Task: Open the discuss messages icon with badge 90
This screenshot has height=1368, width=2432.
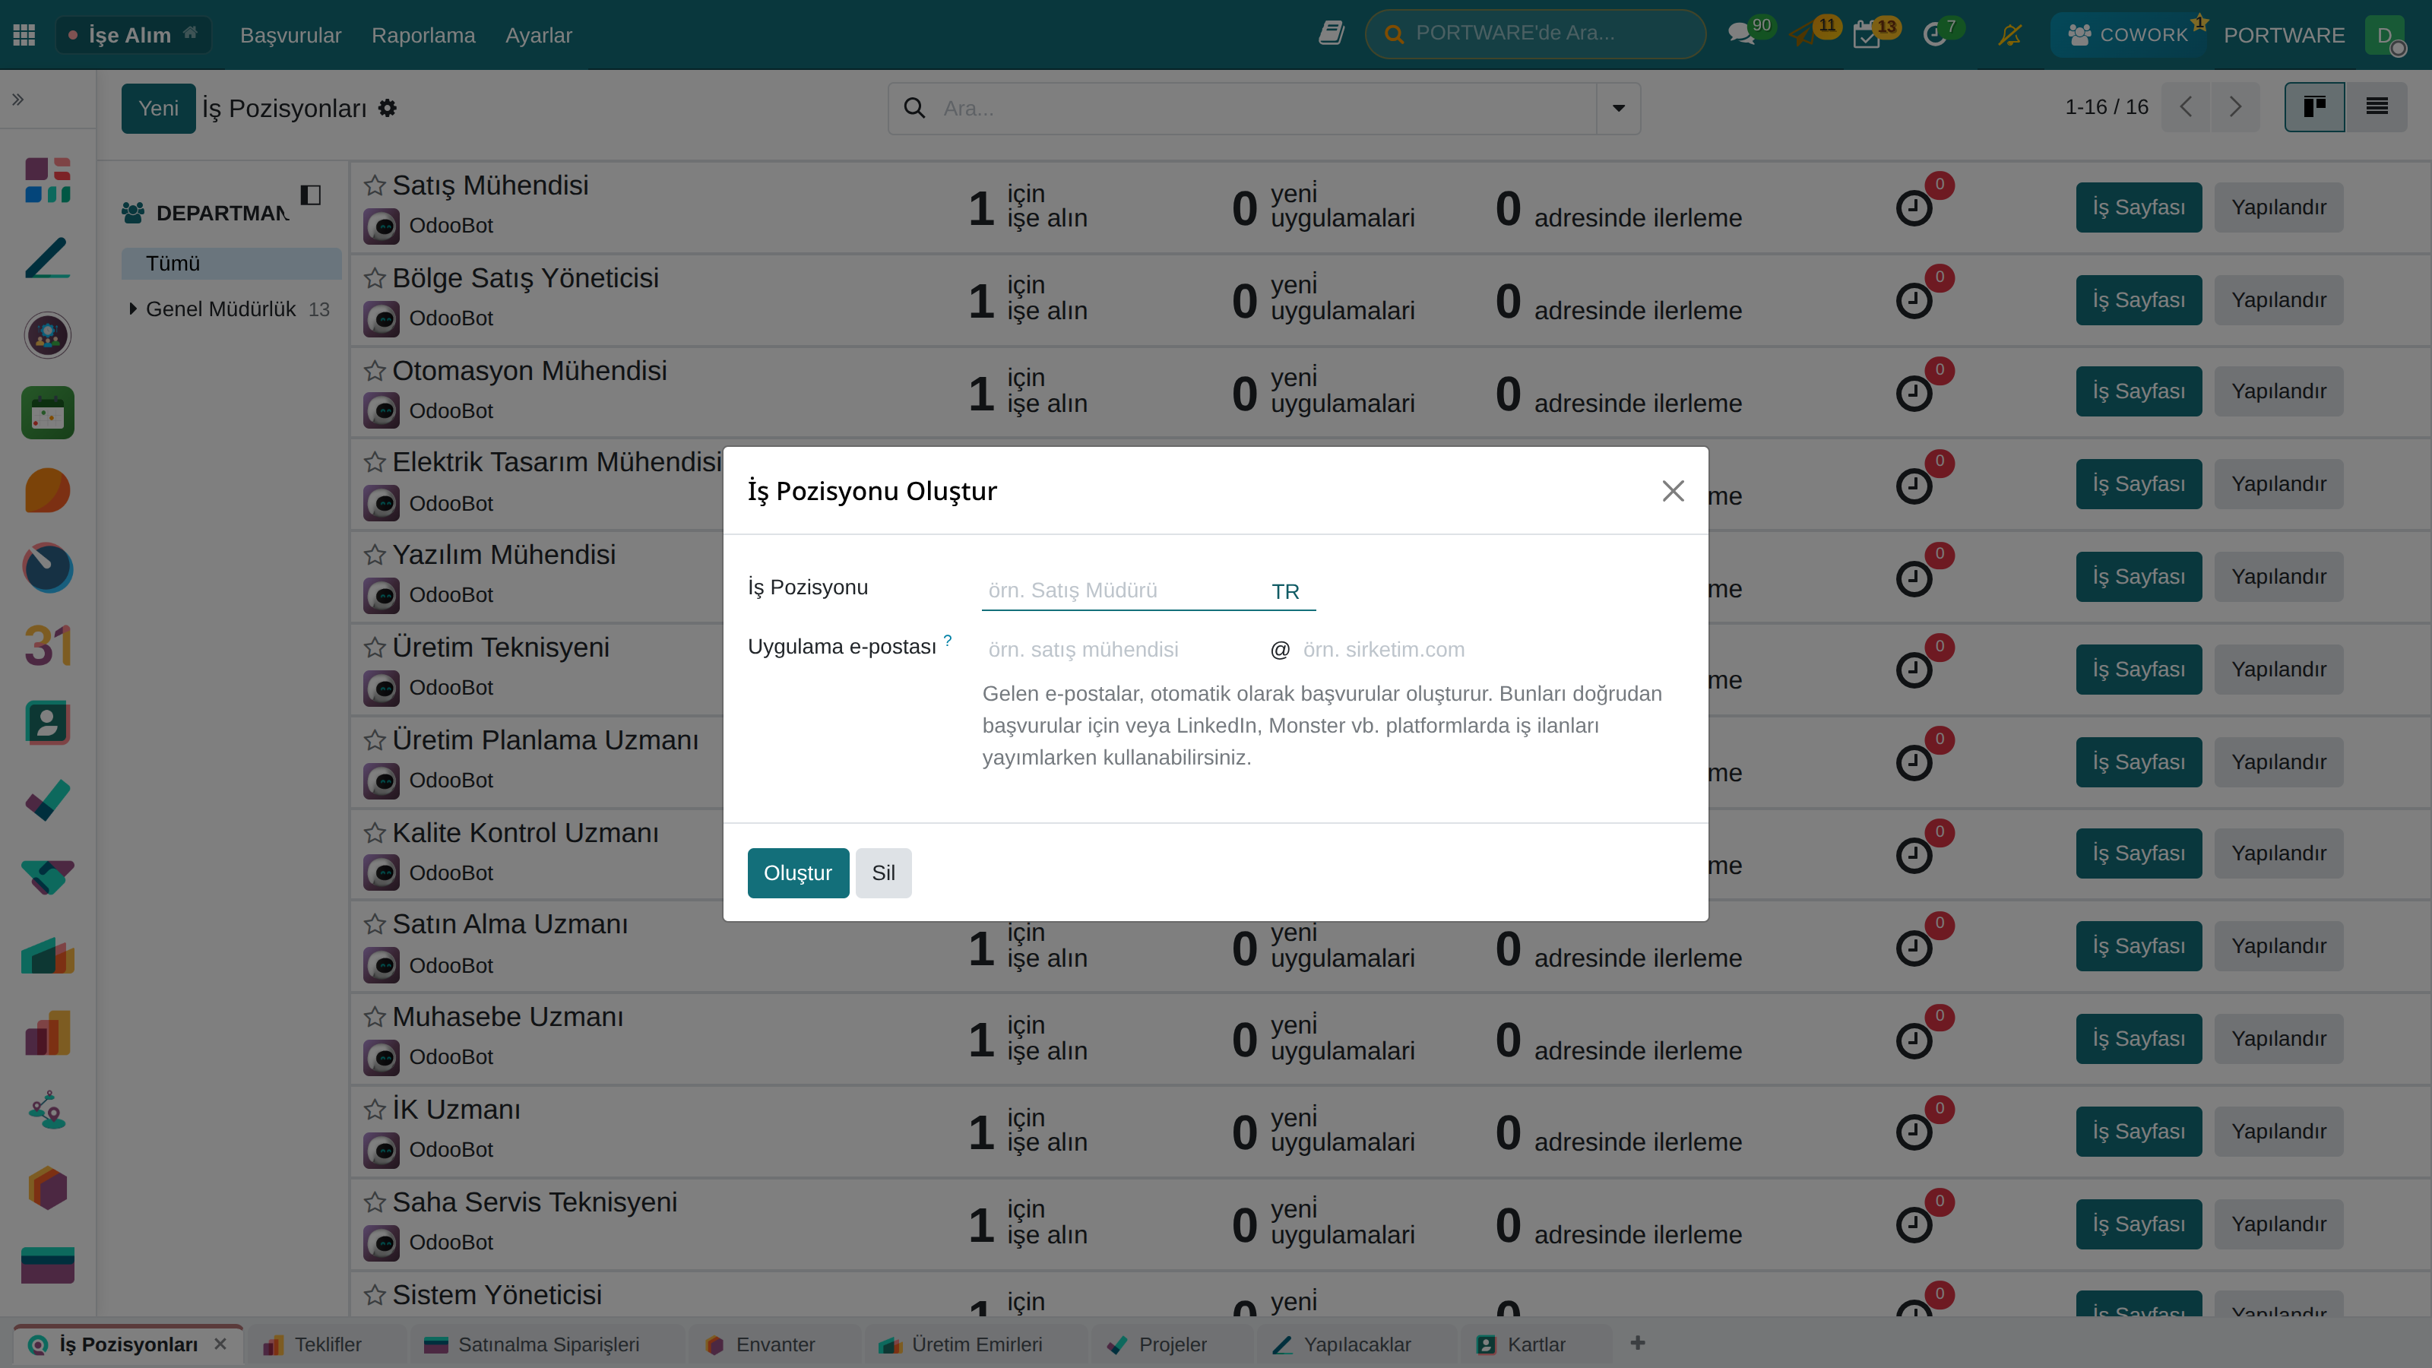Action: coord(1741,35)
